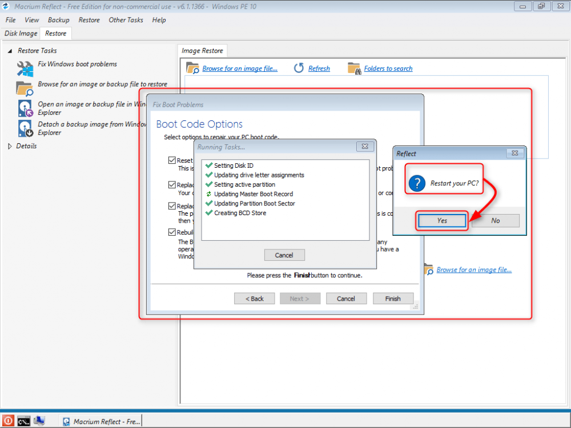Open the File menu
571x428 pixels.
coord(10,20)
